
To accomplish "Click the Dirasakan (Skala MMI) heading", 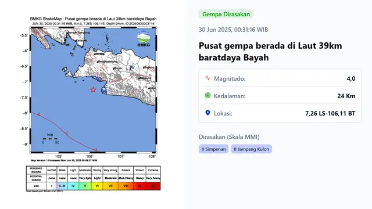I will pos(229,137).
